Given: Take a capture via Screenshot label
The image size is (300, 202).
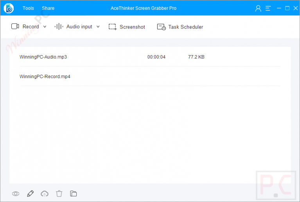Looking at the screenshot, I should (x=132, y=27).
